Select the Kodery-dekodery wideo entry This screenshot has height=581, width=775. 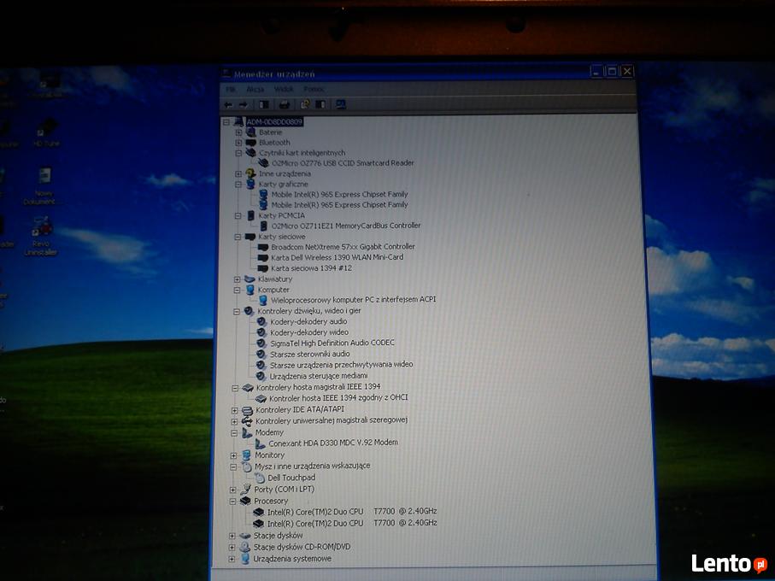point(309,332)
